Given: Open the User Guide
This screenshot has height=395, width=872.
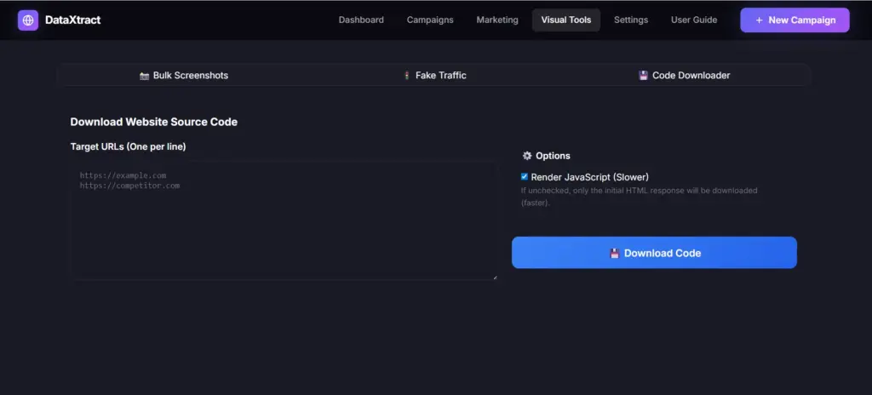Looking at the screenshot, I should click(694, 20).
